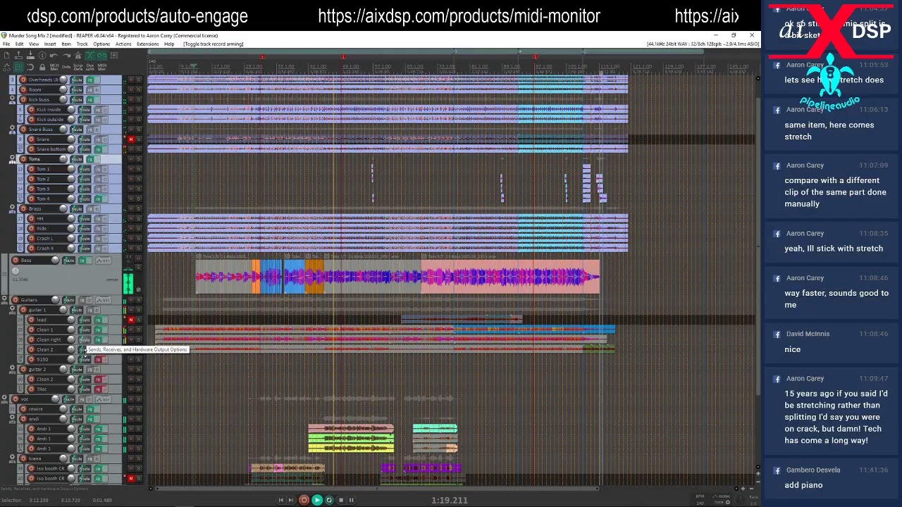Arm the Tom 1 track for recording
The height and width of the screenshot is (507, 902).
click(32, 169)
